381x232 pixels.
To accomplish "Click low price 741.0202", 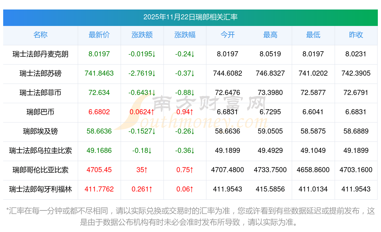I will tap(313, 73).
